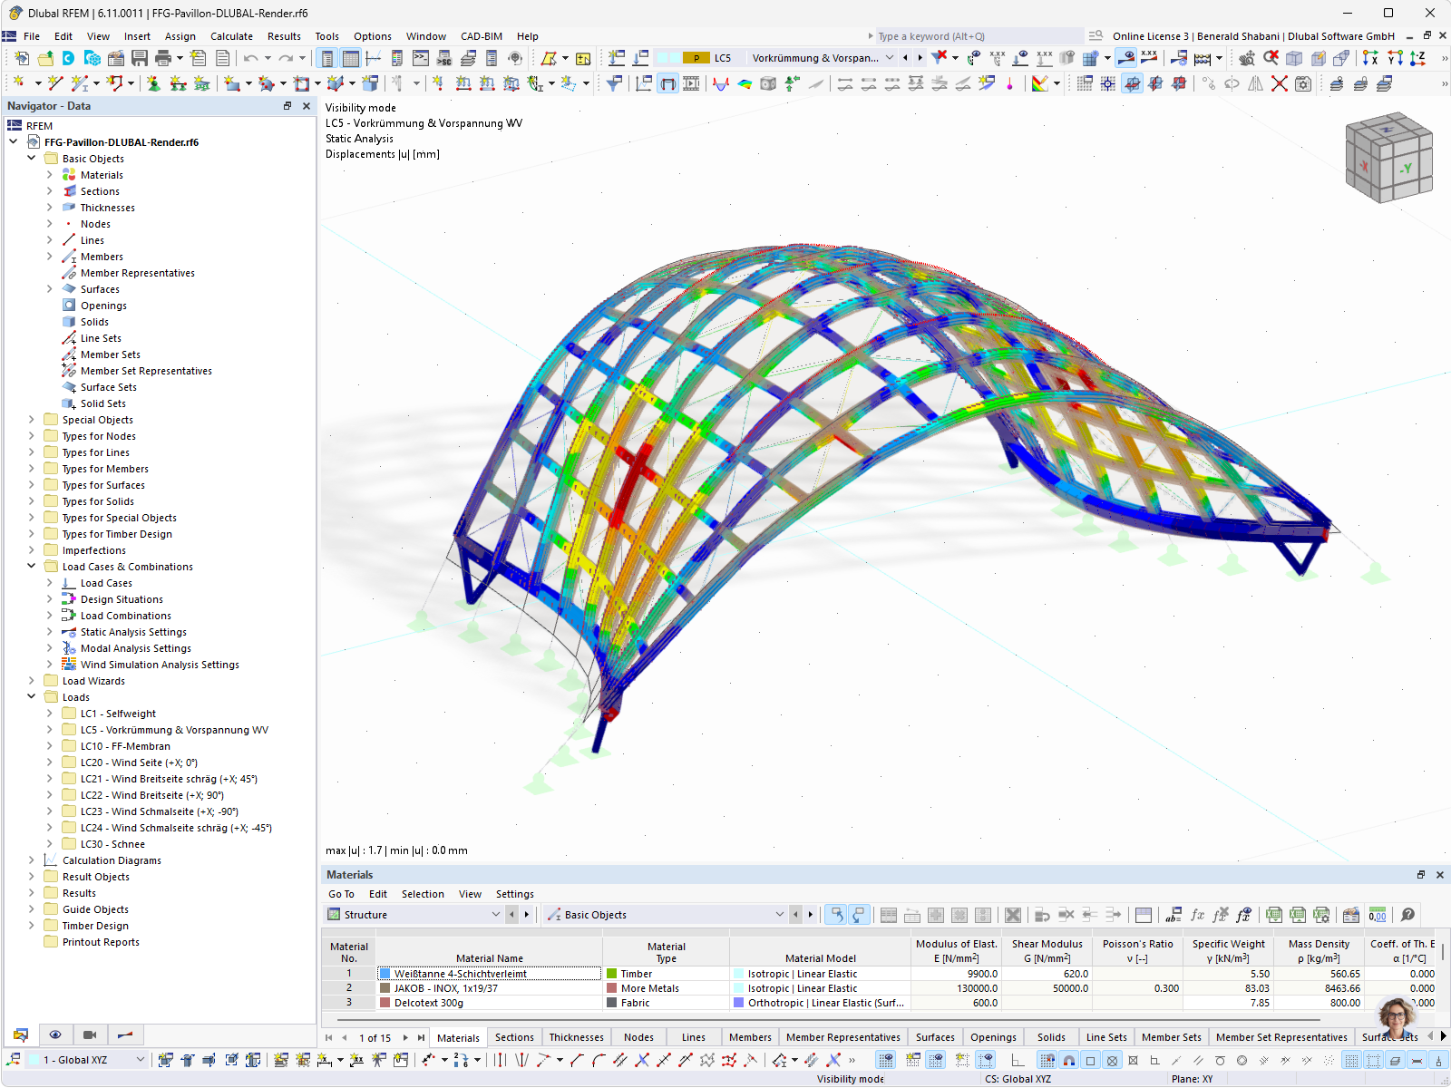Open the load case dropdown Vorkrümmung & Vorspan...
The width and height of the screenshot is (1451, 1088).
click(x=890, y=58)
